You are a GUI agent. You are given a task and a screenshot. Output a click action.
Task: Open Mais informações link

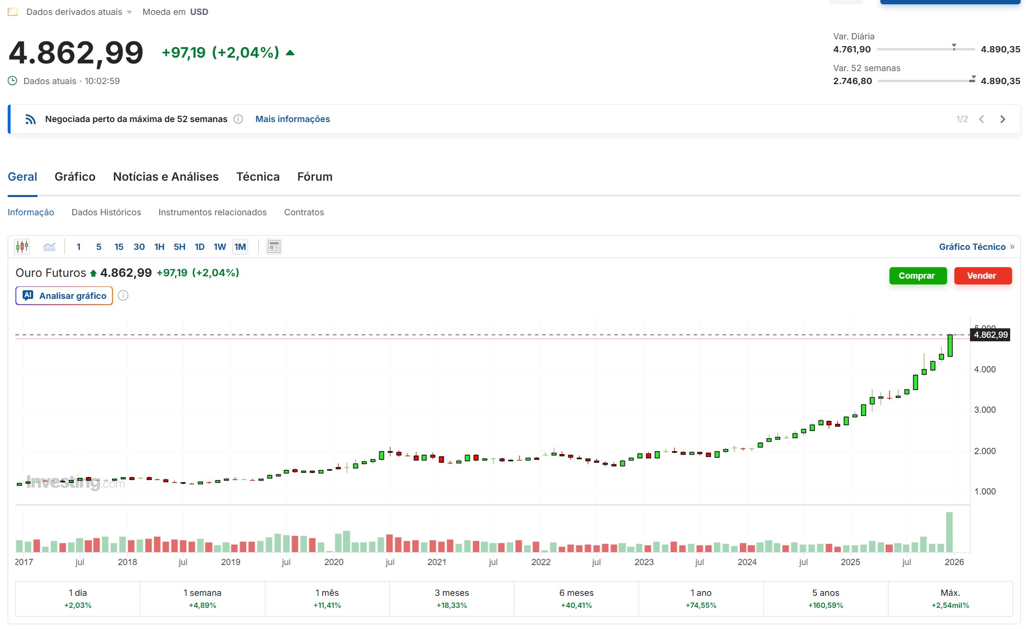(292, 119)
